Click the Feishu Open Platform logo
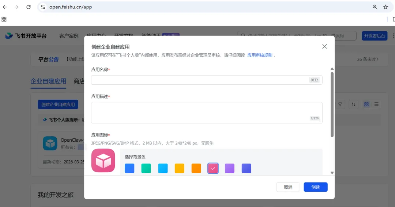 [x=26, y=36]
